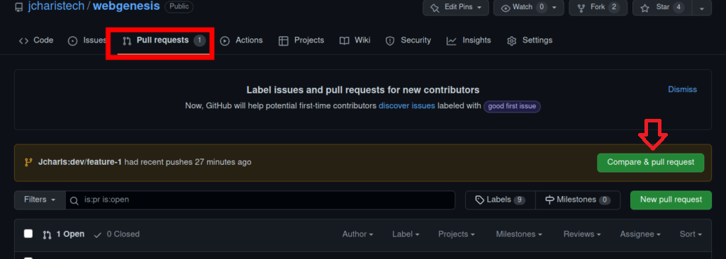Expand the Projects filter dropdown

coord(457,234)
